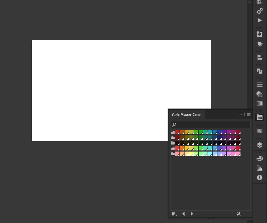Image resolution: width=267 pixels, height=223 pixels.
Task: Pick the last near-black swatch in third group
Action: [x=238, y=143]
